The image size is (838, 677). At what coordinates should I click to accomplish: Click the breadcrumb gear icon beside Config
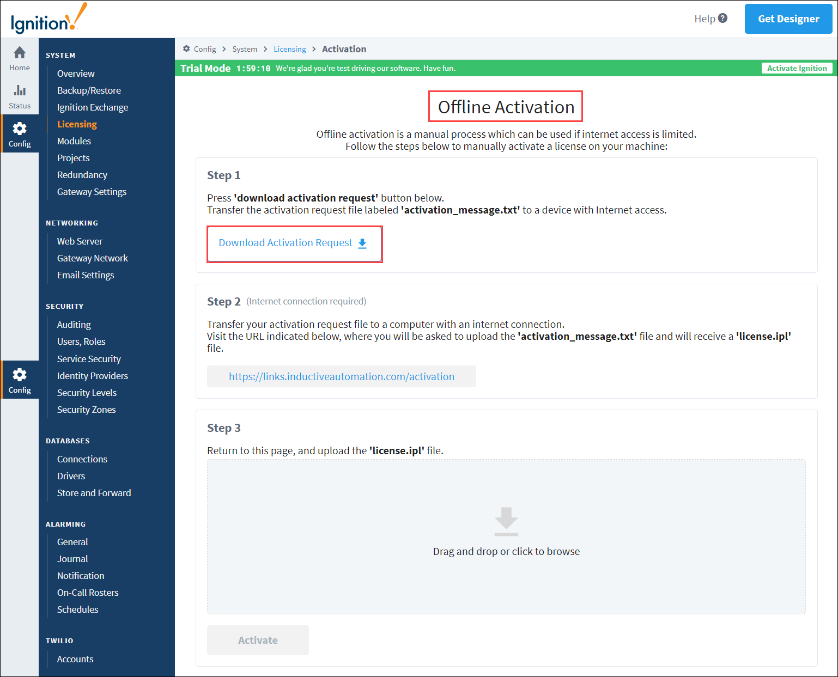[x=186, y=48]
